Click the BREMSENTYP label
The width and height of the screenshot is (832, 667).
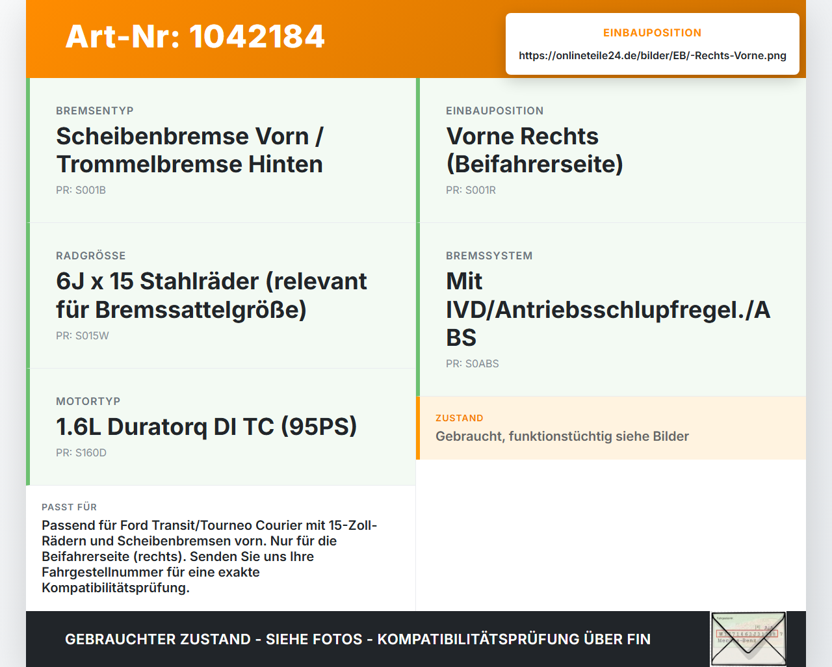[95, 111]
